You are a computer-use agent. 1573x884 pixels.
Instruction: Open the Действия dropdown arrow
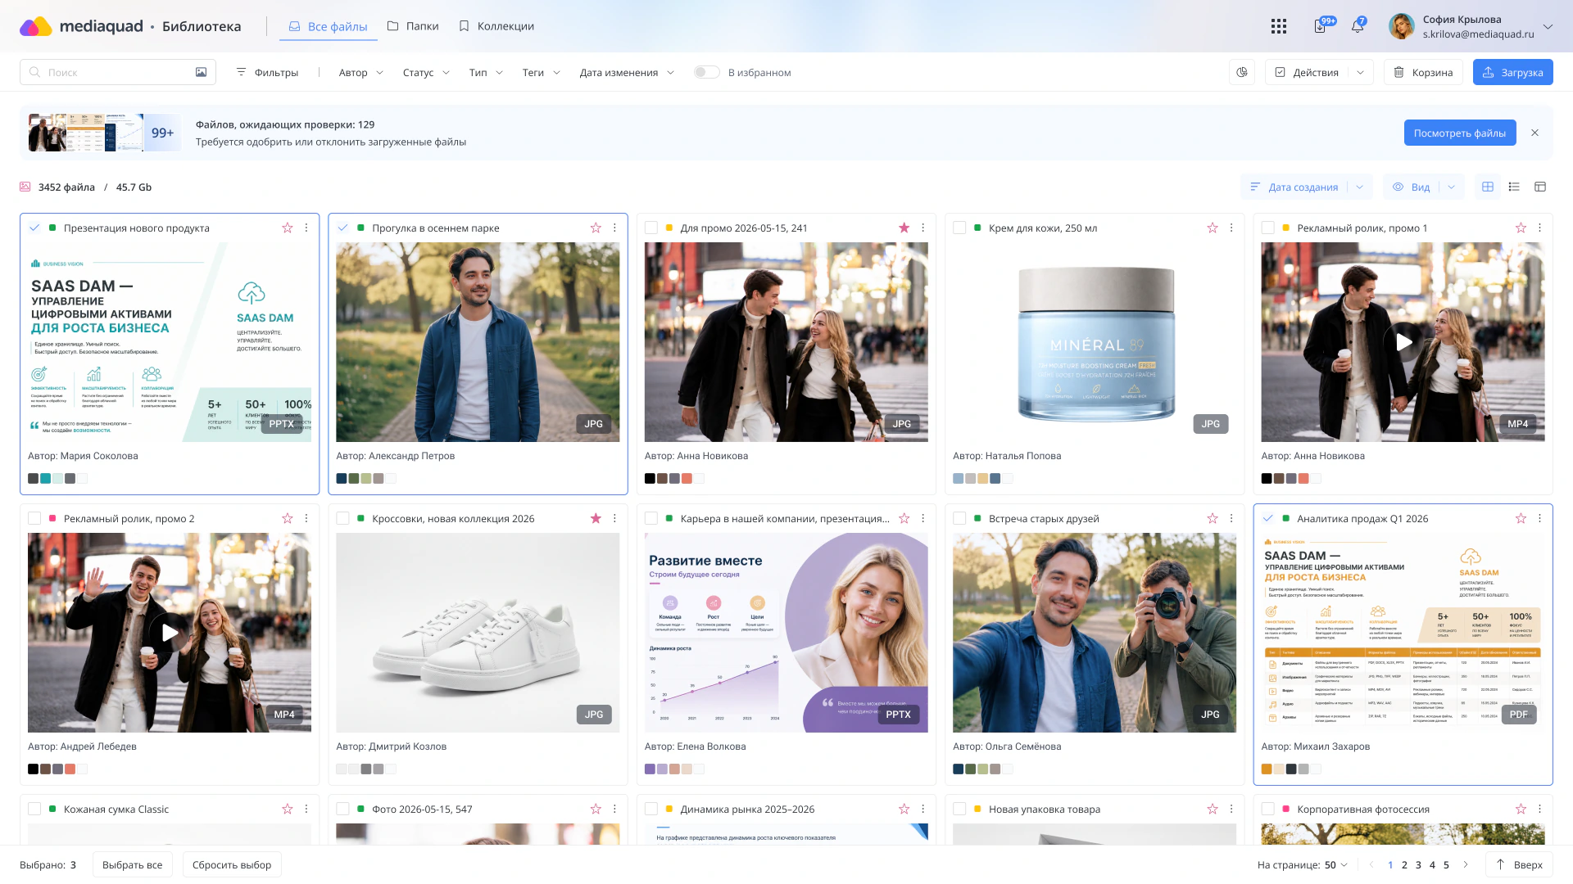point(1361,72)
